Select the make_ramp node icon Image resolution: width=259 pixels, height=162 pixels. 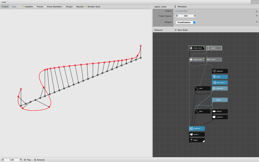[191, 48]
